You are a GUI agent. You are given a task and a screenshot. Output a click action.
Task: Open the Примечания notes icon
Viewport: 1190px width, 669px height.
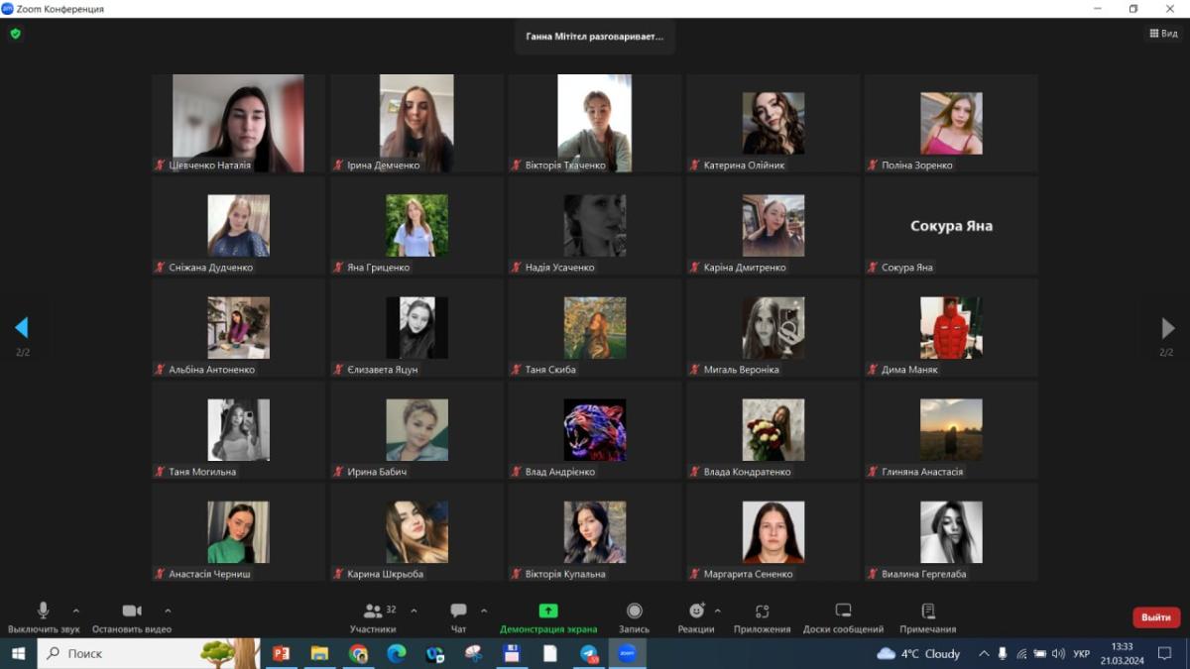point(927,612)
